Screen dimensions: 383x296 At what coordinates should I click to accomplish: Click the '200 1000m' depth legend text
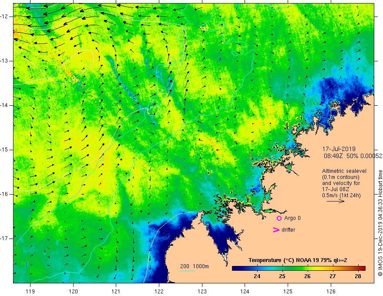[195, 266]
